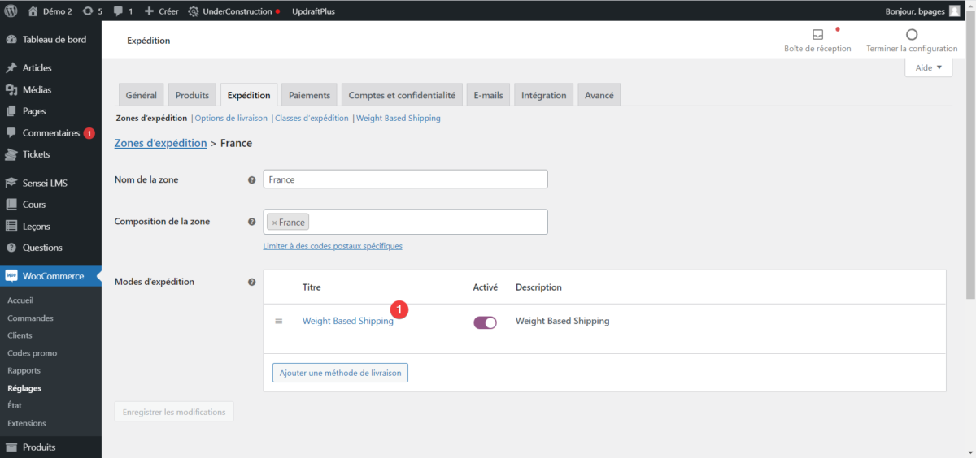This screenshot has height=458, width=976.
Task: Click help icon next to Nom de la zone
Action: pyautogui.click(x=251, y=179)
